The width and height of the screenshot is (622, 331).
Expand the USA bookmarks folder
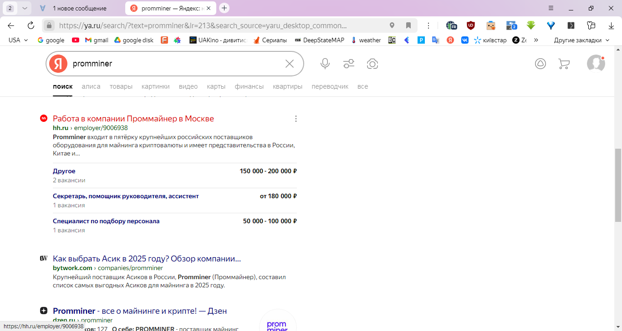(18, 40)
